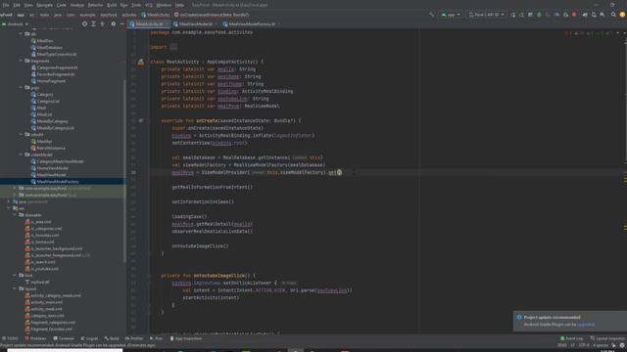The image size is (627, 352).
Task: Open the Window menu
Action: [x=164, y=5]
